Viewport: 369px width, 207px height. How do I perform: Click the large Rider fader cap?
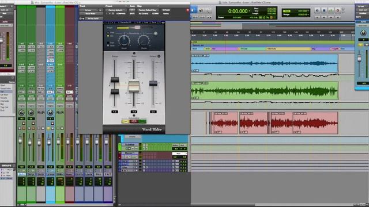(134, 86)
